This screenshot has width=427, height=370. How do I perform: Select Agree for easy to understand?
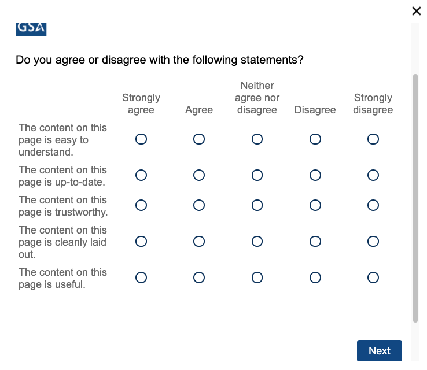(199, 139)
